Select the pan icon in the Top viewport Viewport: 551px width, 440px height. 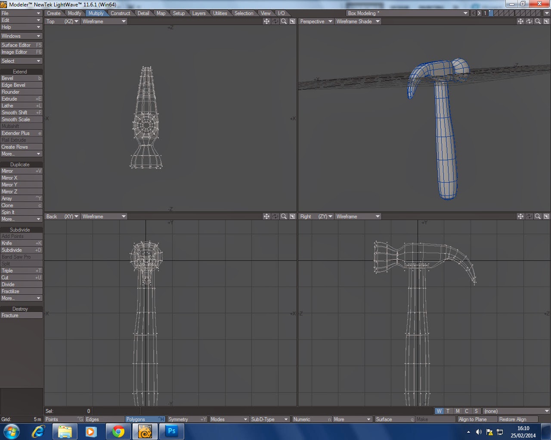tap(267, 21)
